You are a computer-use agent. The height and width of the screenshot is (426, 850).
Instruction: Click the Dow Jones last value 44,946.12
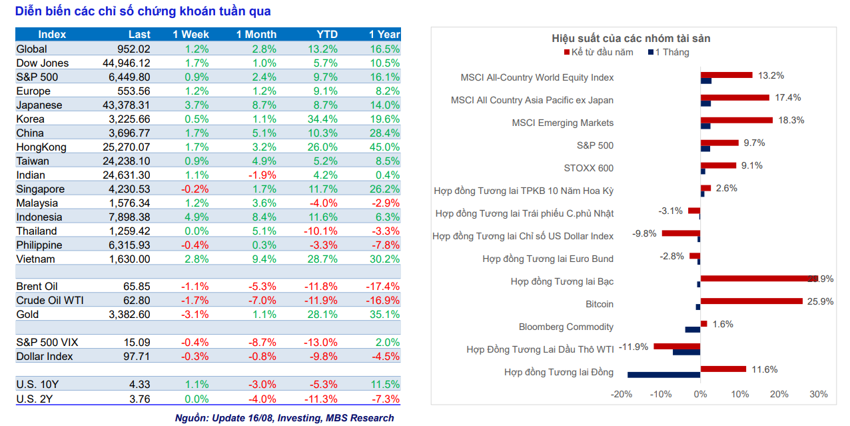124,63
